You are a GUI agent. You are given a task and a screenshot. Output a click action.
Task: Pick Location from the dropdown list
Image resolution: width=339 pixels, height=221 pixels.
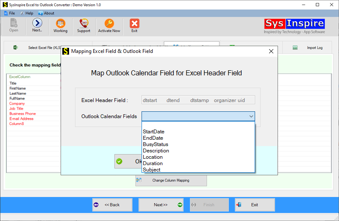point(198,157)
